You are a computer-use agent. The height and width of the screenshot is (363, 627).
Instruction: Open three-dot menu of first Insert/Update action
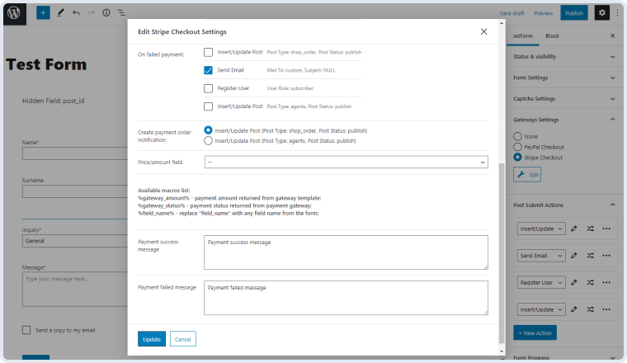tap(606, 229)
